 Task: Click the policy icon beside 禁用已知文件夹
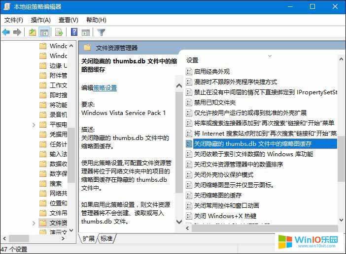click(x=189, y=103)
